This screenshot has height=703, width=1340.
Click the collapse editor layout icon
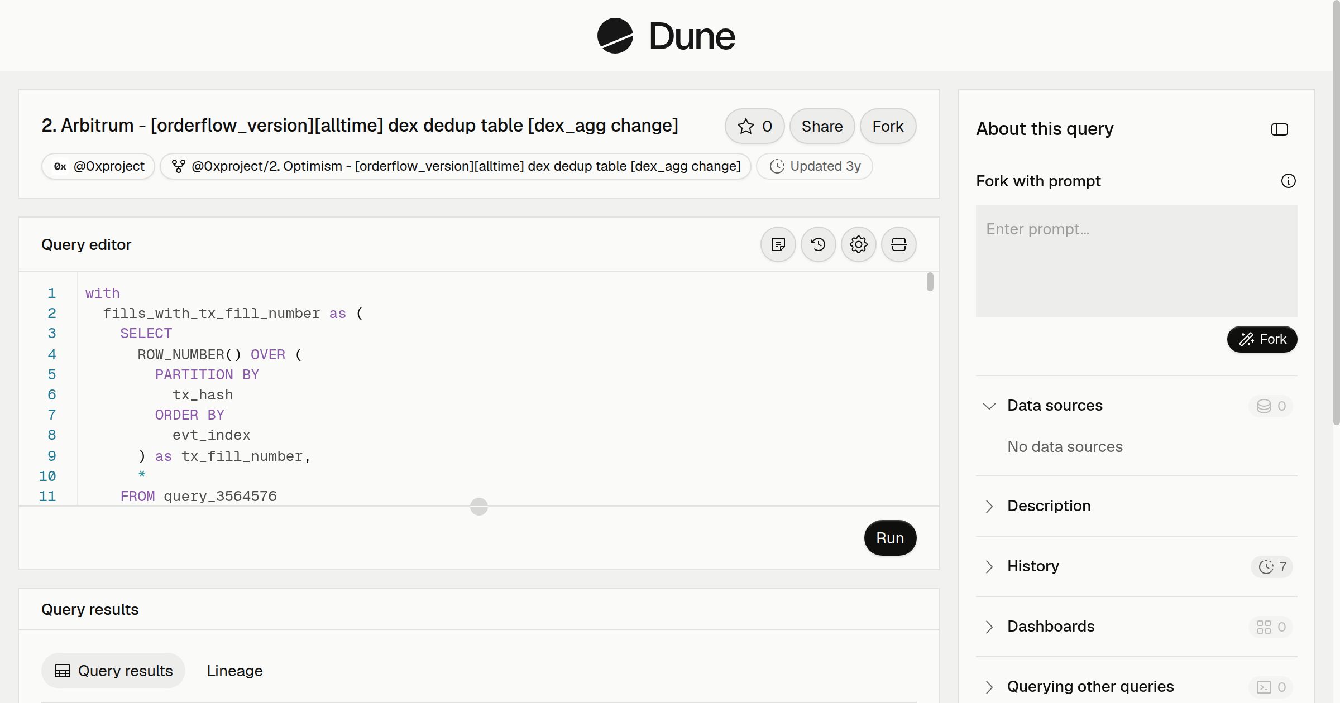[898, 244]
